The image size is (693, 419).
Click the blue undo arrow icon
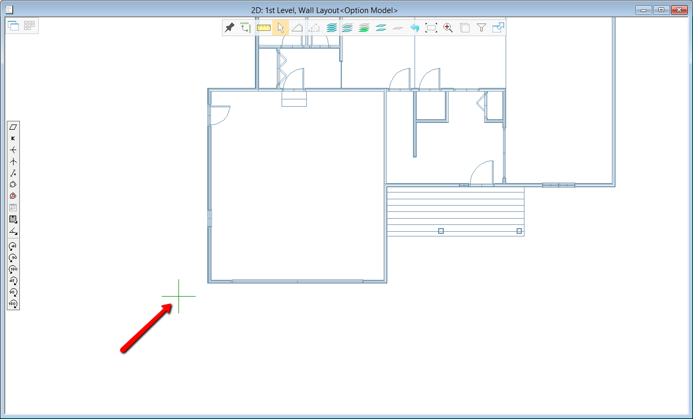[x=415, y=28]
